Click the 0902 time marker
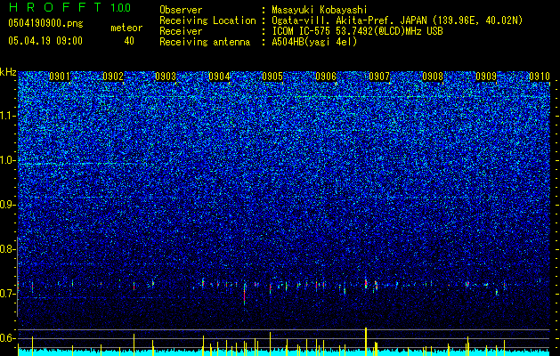 tap(113, 77)
